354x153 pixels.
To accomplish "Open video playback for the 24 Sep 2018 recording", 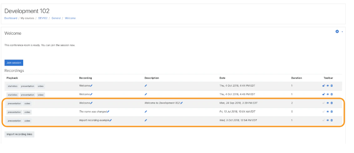I will pos(27,103).
